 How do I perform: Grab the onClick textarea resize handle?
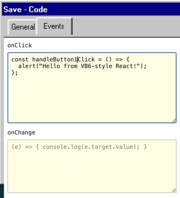(174, 121)
